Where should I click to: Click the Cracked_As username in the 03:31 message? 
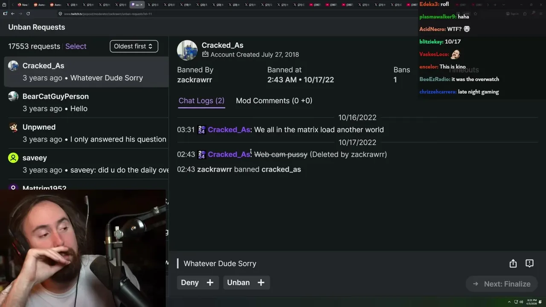point(229,130)
